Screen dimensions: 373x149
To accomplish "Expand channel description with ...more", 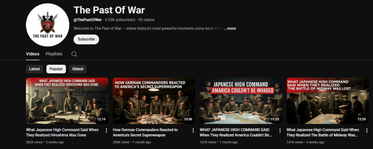I will [x=230, y=29].
